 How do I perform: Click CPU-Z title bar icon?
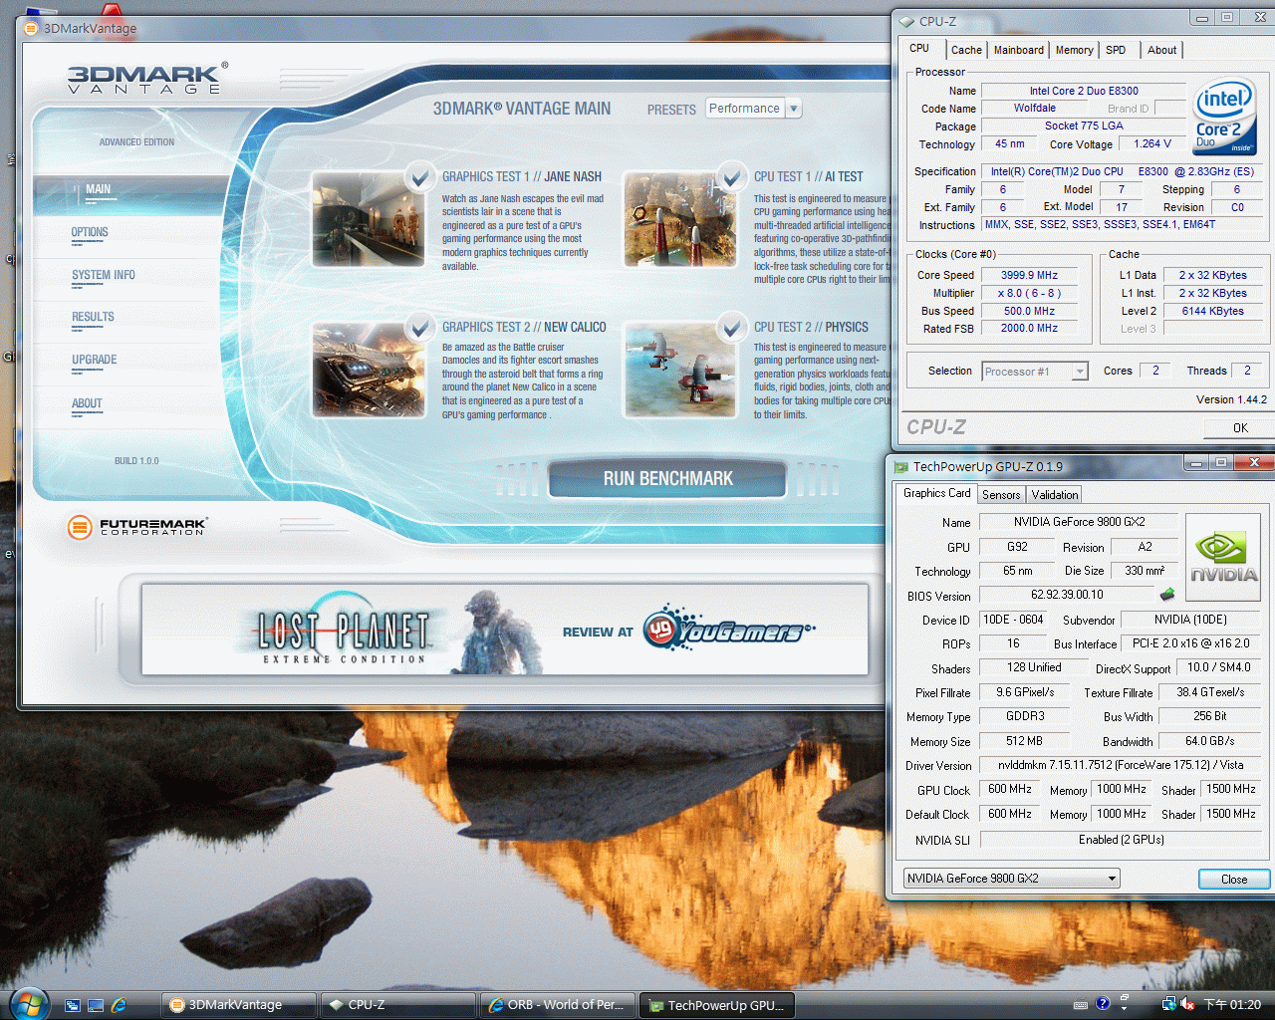[x=906, y=21]
